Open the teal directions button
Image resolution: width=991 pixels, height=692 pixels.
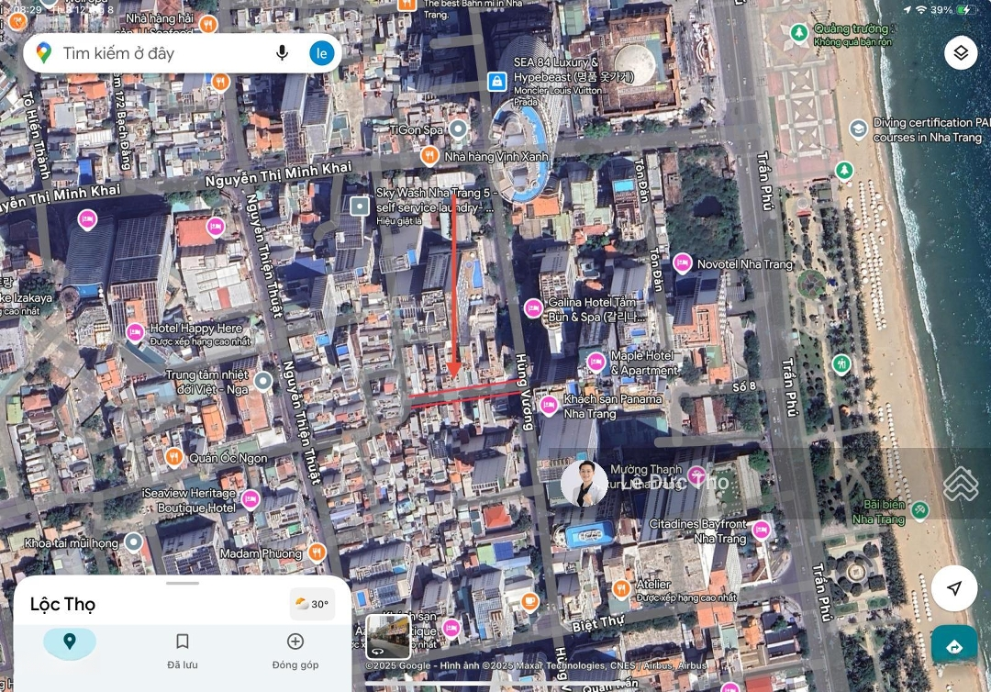click(954, 646)
